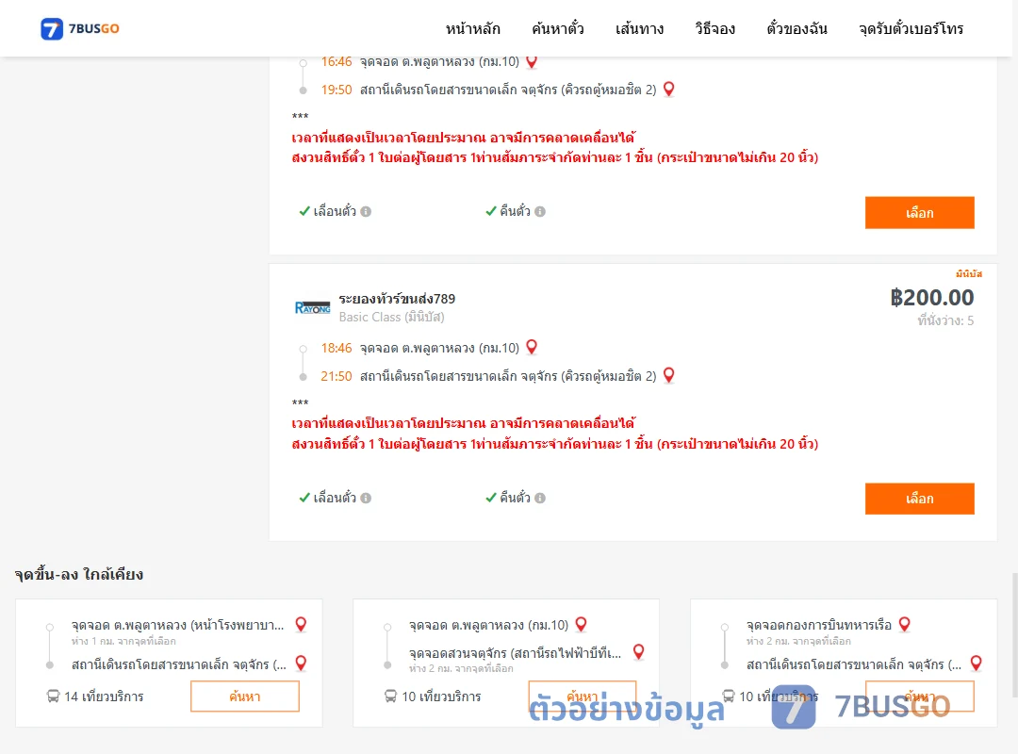
Task: Open the จตุจักร station pin in กองการบินทหารเรือ card
Action: pos(976,664)
